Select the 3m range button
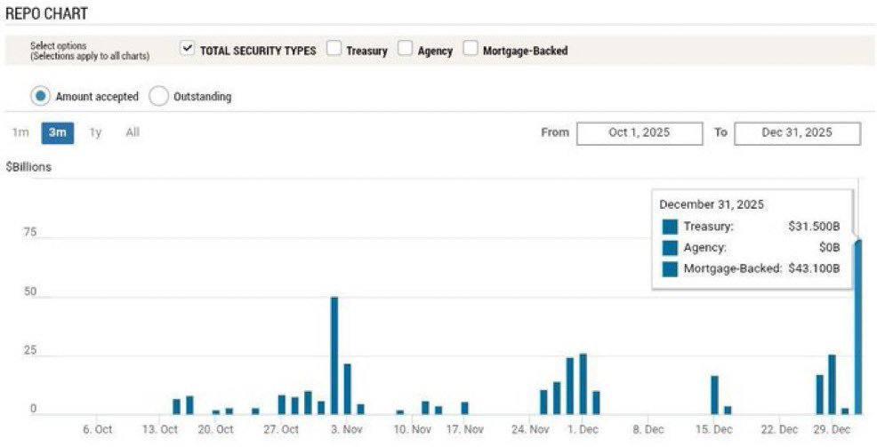This screenshot has width=877, height=447. 58,133
